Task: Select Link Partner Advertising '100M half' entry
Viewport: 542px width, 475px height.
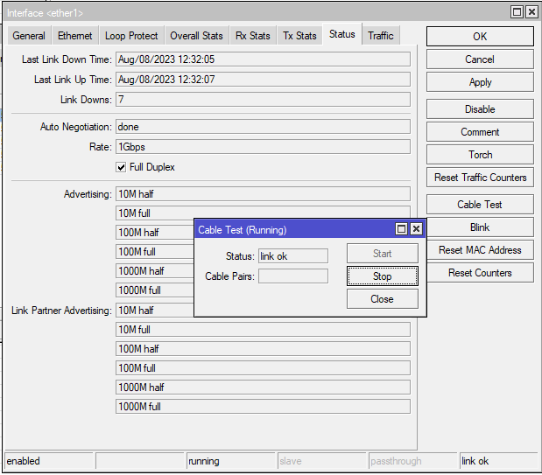Action: click(263, 349)
